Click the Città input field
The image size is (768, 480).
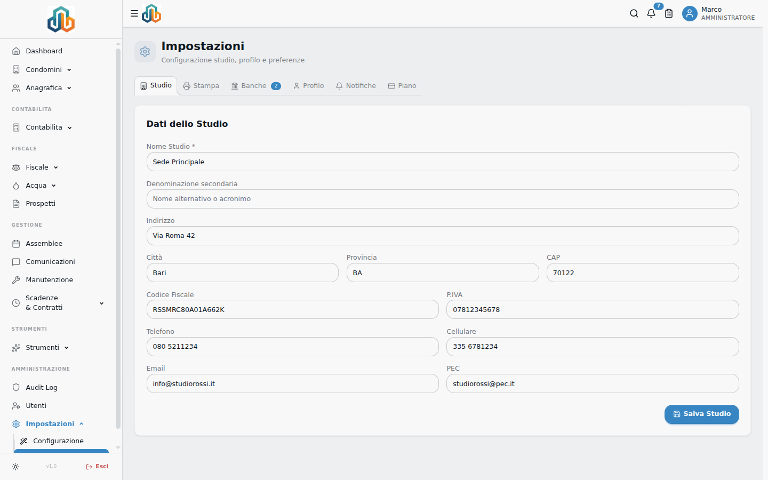[x=243, y=273]
